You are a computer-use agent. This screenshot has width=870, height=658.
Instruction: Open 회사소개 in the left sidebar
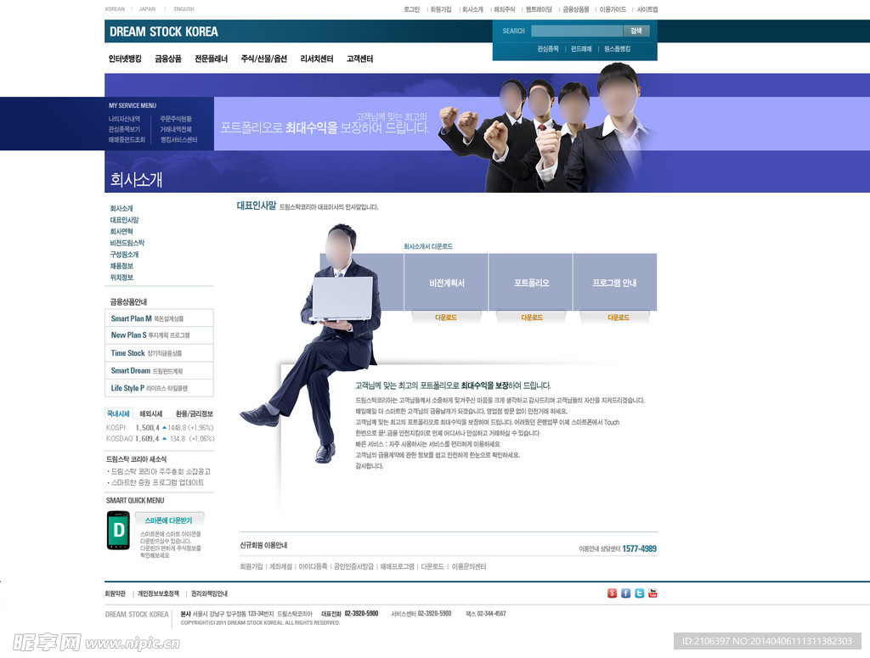pyautogui.click(x=121, y=208)
